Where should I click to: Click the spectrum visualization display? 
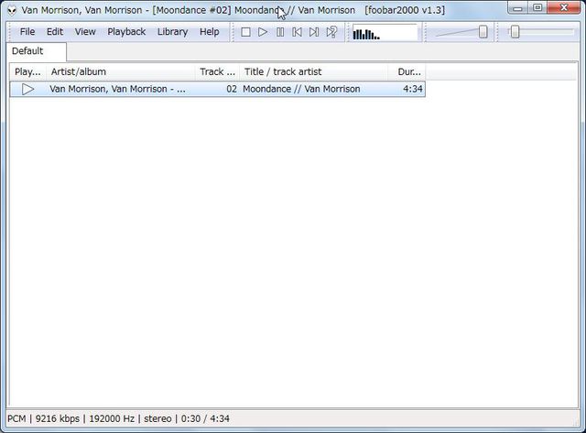pyautogui.click(x=385, y=33)
